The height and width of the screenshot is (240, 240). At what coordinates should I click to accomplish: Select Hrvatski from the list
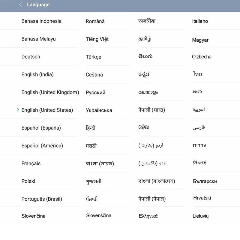pyautogui.click(x=202, y=198)
